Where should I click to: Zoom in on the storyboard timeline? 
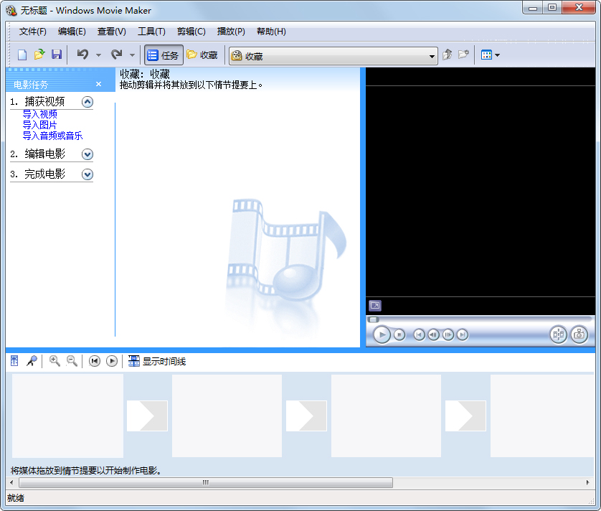[x=55, y=361]
